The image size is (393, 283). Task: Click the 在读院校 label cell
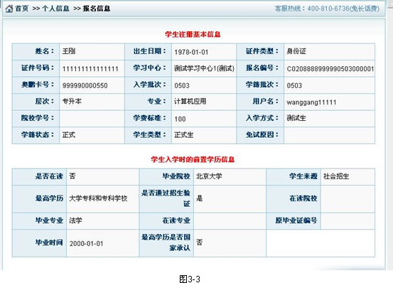click(294, 199)
